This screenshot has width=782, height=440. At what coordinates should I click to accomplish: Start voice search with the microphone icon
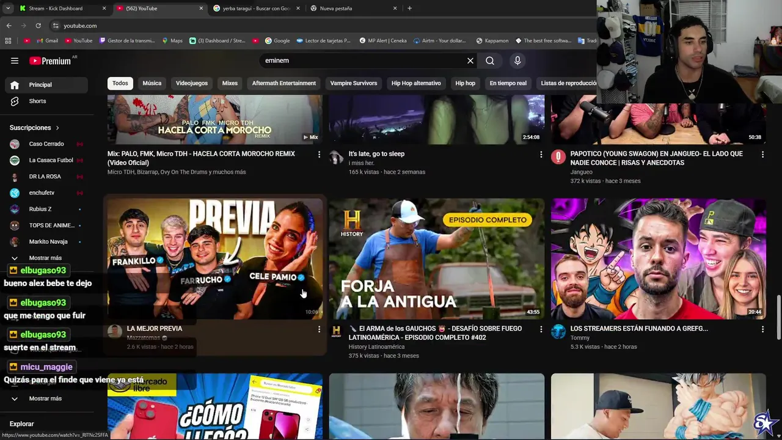[x=517, y=61]
